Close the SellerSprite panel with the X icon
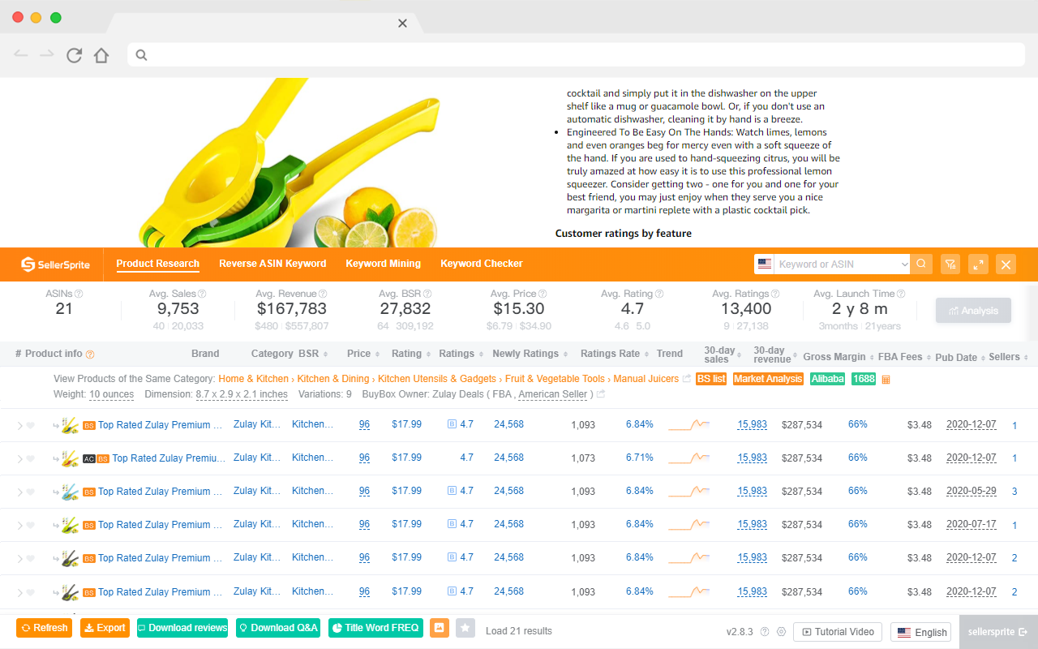Screen dimensions: 1038x649 (1006, 264)
